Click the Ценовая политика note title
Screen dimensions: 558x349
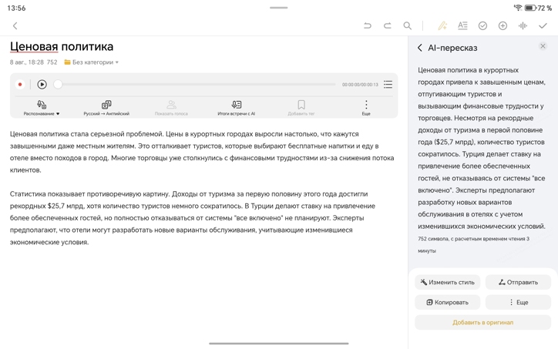pyautogui.click(x=62, y=46)
